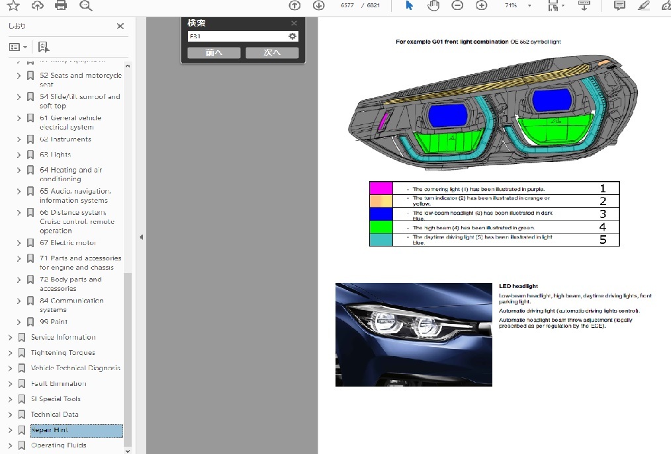
Task: Expand 64 Heating and air conditioning
Action: coord(19,170)
